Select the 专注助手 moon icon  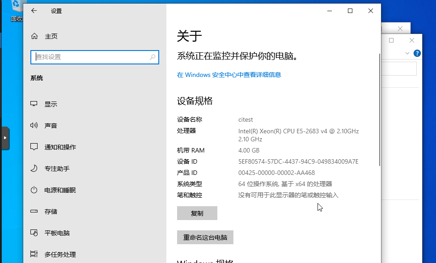click(34, 169)
